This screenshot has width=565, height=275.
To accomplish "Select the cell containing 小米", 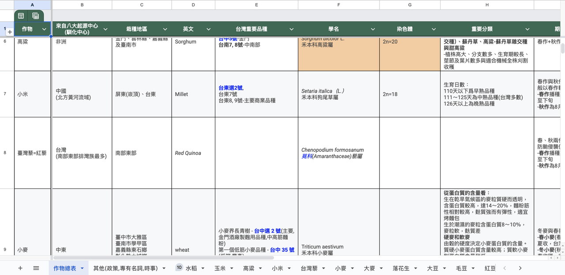I will pyautogui.click(x=33, y=94).
